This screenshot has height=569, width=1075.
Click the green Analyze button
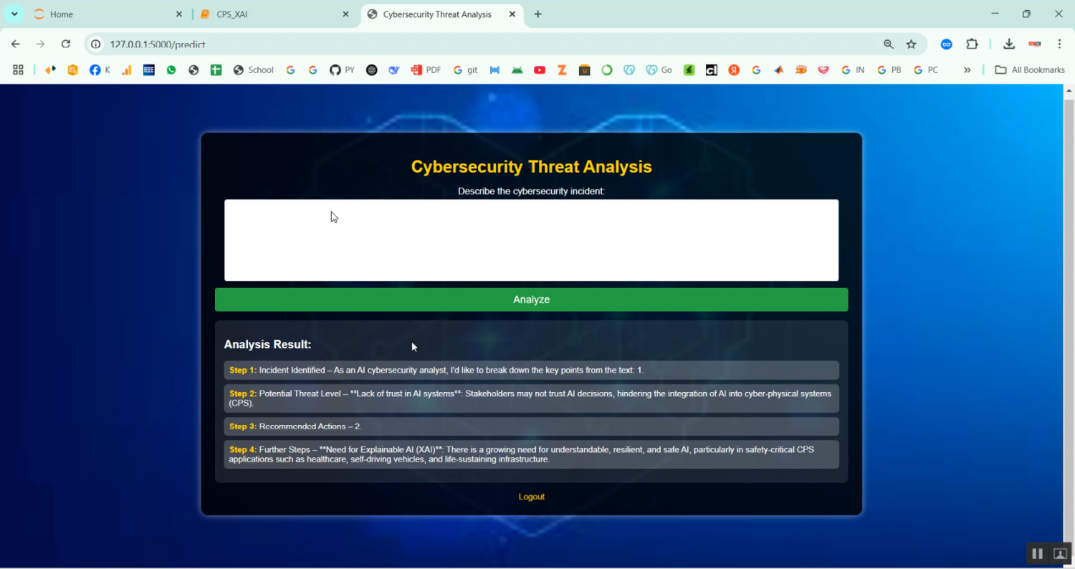click(531, 300)
